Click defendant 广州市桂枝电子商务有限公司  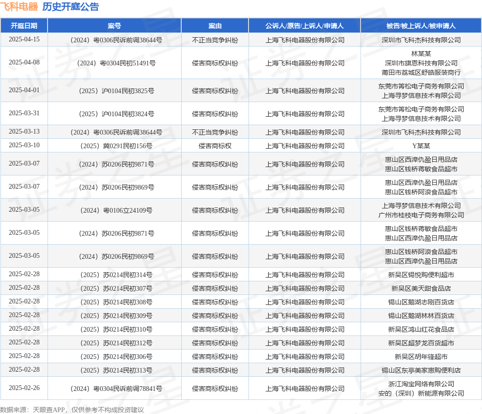[x=421, y=215]
